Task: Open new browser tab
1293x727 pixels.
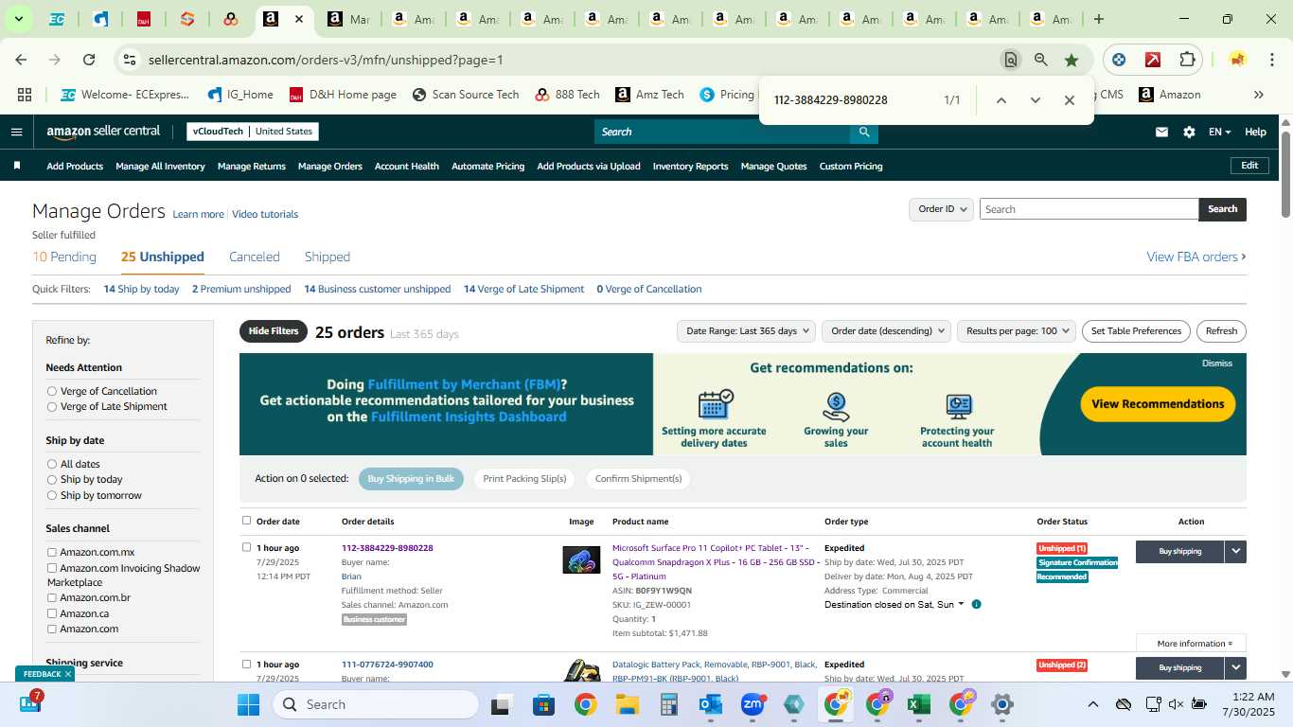Action: pos(1099,19)
